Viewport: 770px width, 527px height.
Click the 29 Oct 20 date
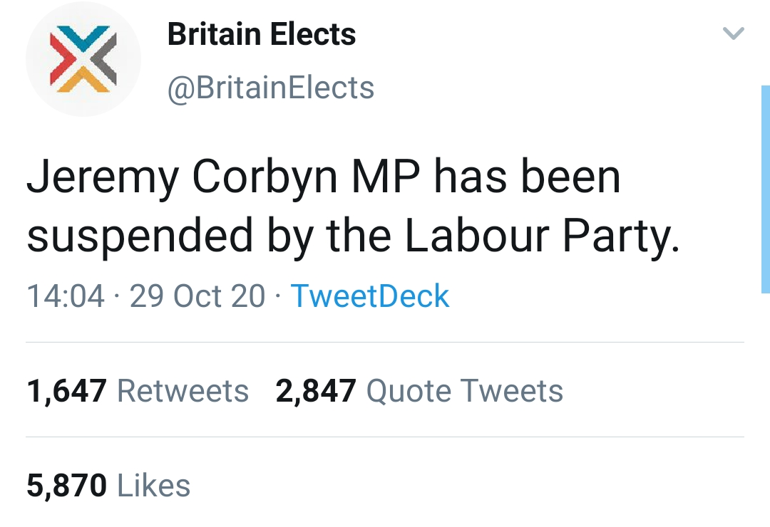click(x=197, y=296)
